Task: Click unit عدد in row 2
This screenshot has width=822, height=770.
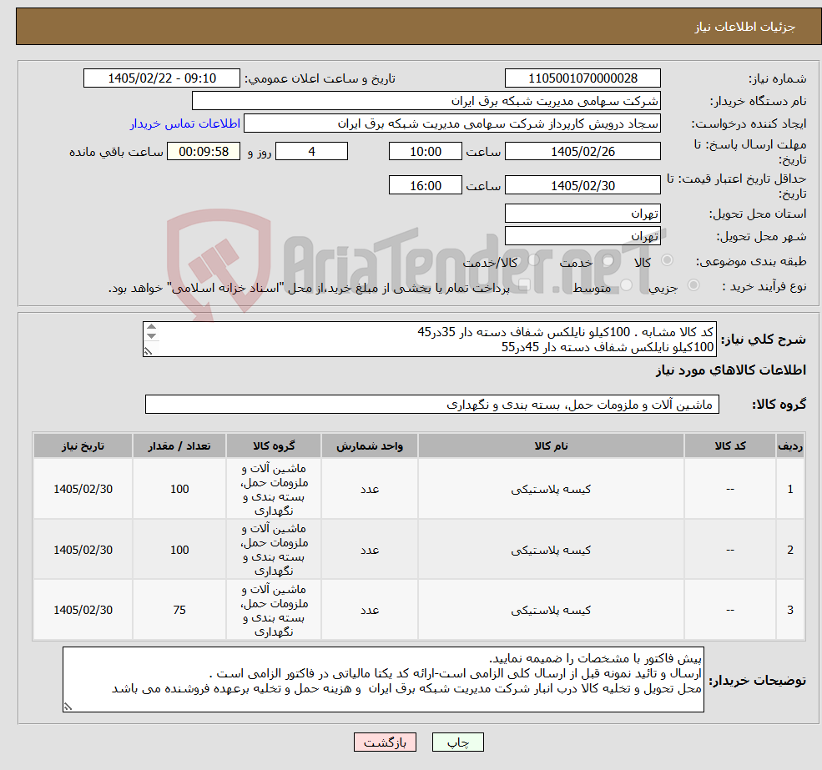Action: coord(370,550)
